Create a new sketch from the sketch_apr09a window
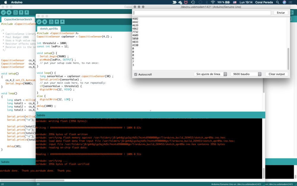 pyautogui.click(x=51, y=22)
